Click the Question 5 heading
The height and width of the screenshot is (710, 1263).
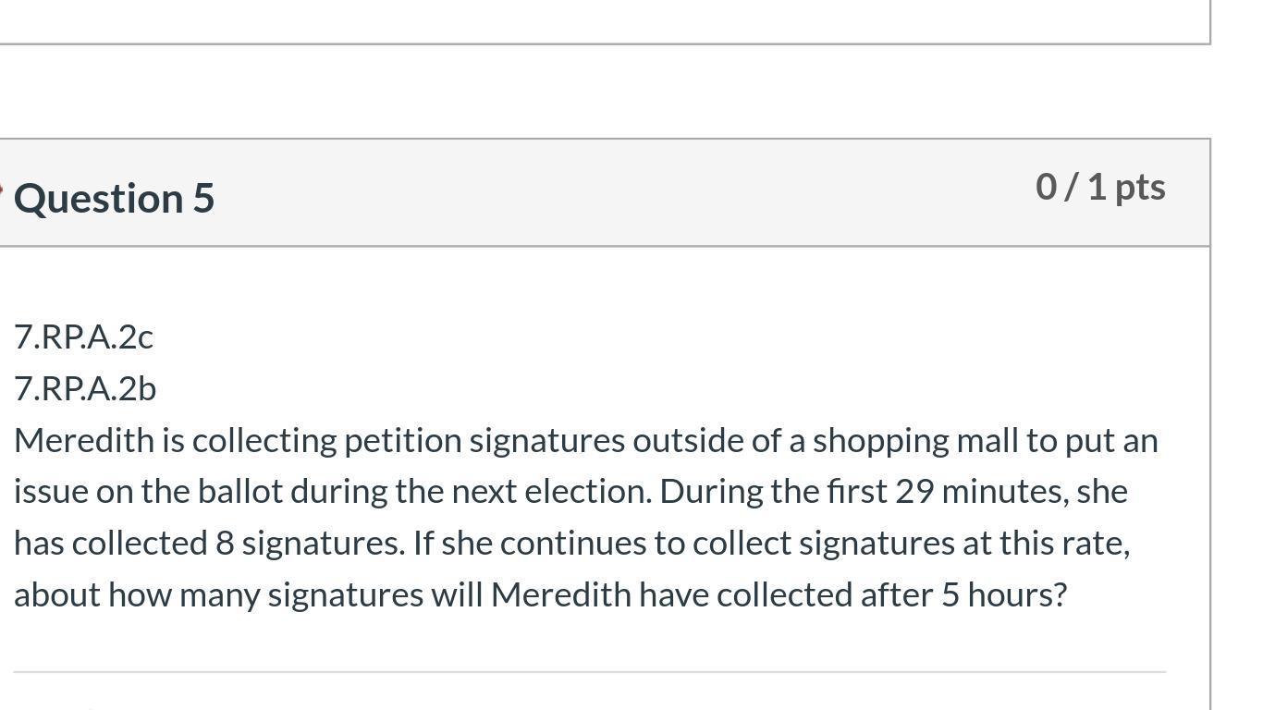coord(114,198)
